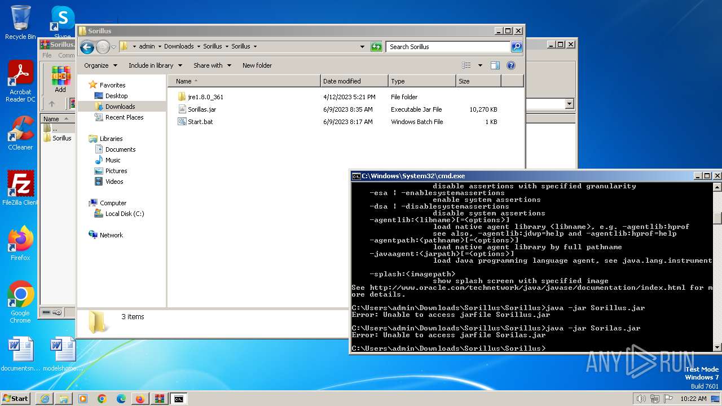Expand the address bar history dropdown

click(x=362, y=47)
